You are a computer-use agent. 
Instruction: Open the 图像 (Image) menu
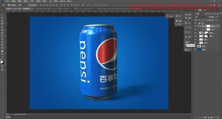tap(20, 1)
